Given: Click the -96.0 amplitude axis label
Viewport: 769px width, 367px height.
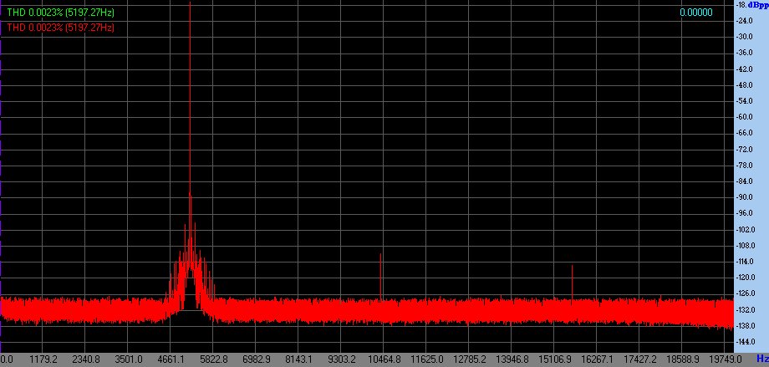Looking at the screenshot, I should pos(745,213).
